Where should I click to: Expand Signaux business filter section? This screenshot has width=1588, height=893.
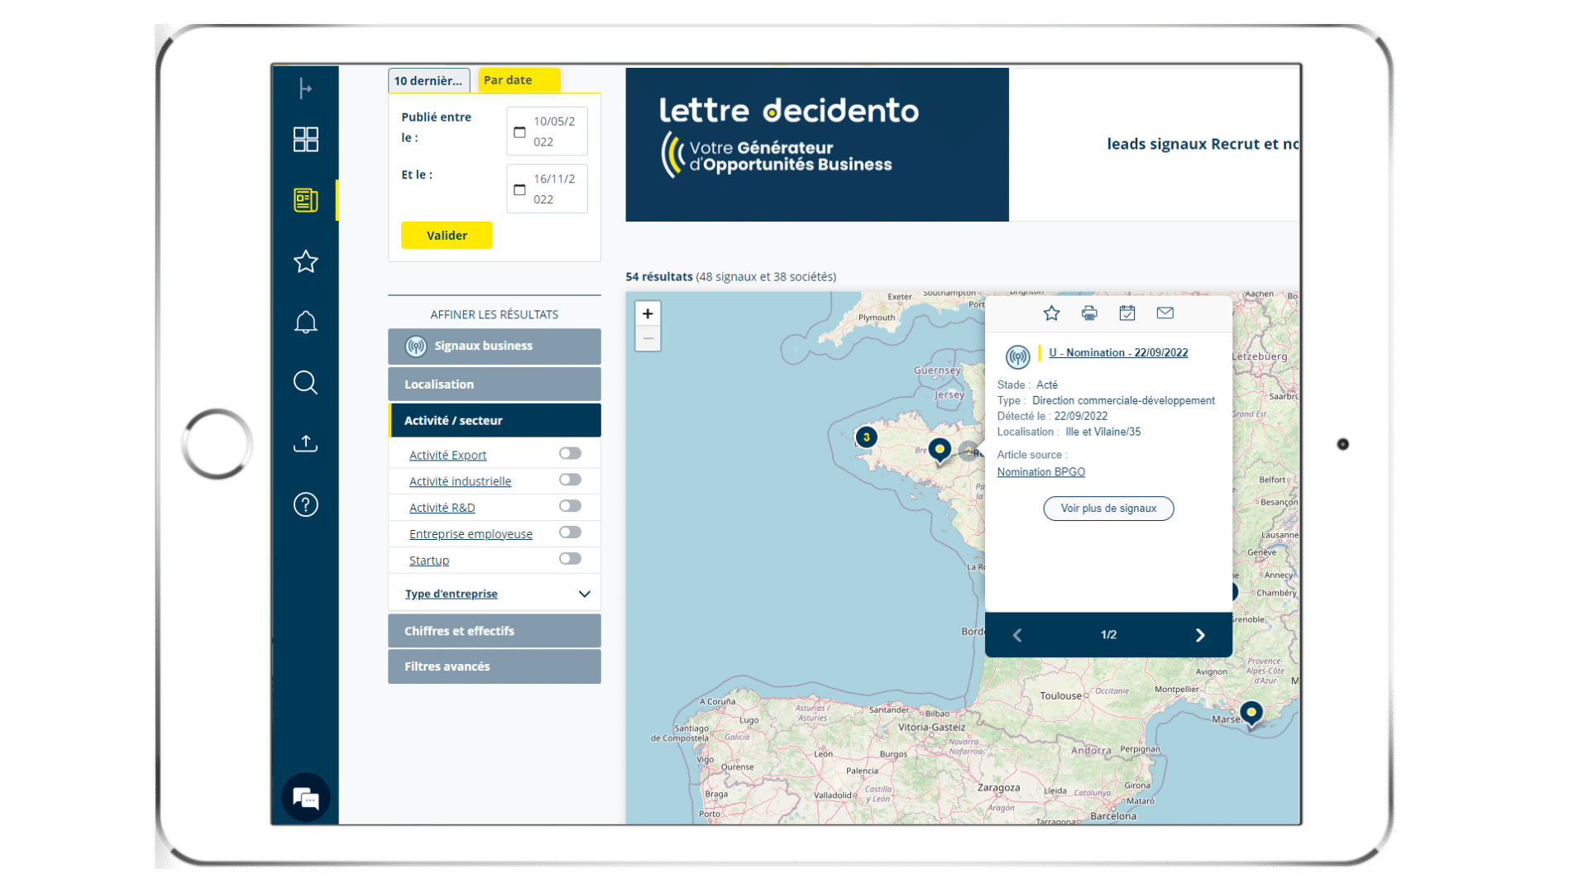click(x=495, y=346)
